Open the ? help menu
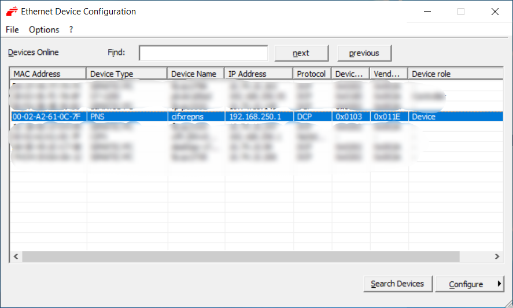Screen dimensions: 513x308 [x=71, y=29]
